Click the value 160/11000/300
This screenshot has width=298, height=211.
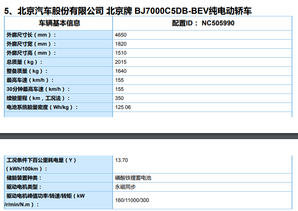pyautogui.click(x=132, y=200)
